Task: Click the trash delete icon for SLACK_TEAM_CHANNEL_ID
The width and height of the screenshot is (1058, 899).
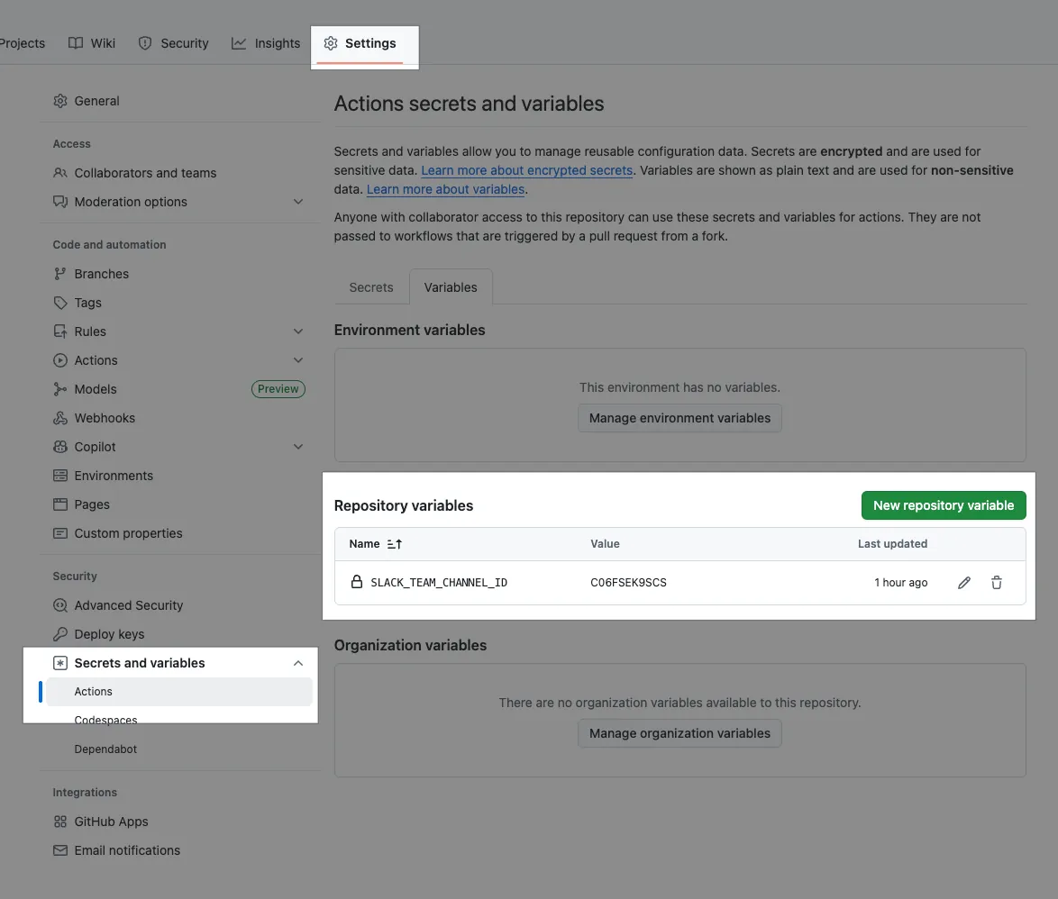Action: tap(996, 583)
